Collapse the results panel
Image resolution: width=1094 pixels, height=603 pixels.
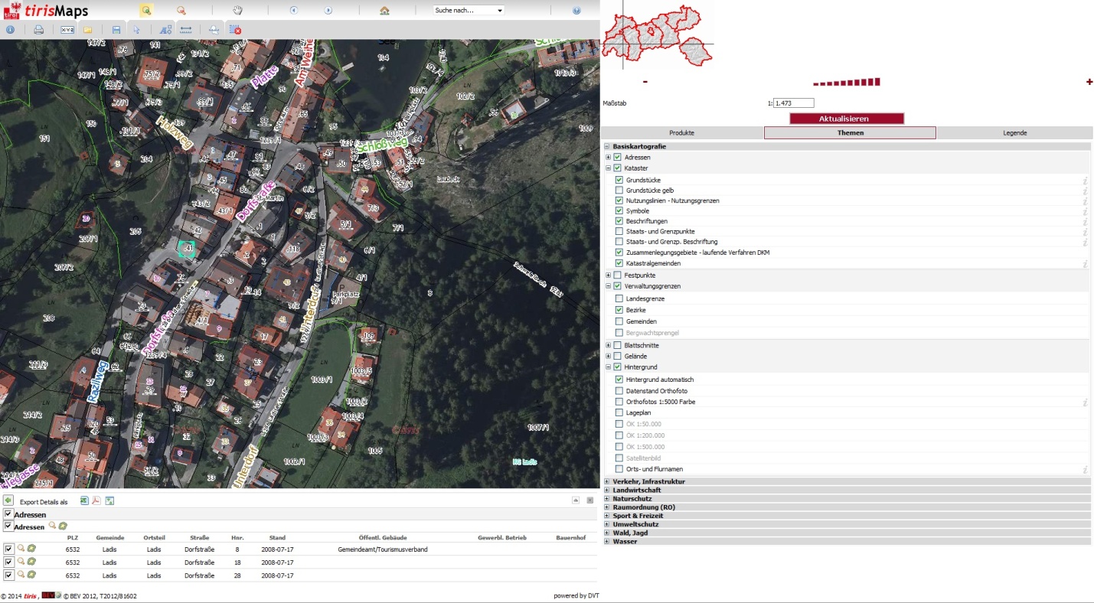(576, 500)
